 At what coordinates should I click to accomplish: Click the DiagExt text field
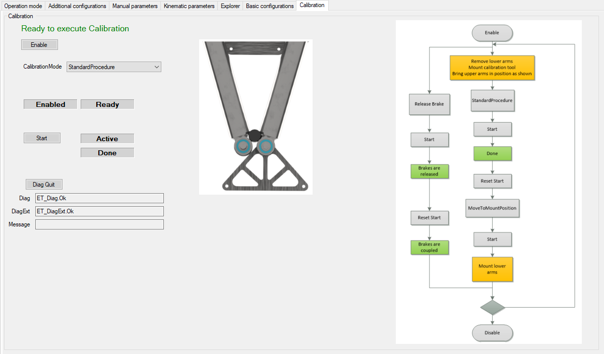tap(99, 211)
